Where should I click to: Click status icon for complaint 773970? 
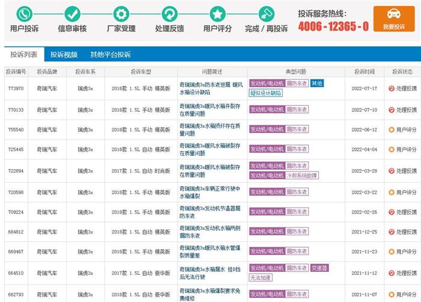392,88
